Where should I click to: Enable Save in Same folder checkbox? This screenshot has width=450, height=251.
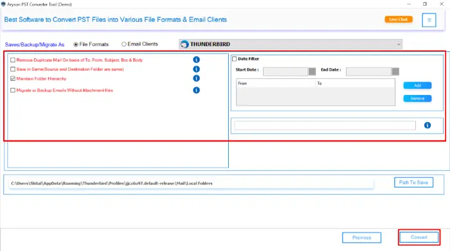click(13, 69)
